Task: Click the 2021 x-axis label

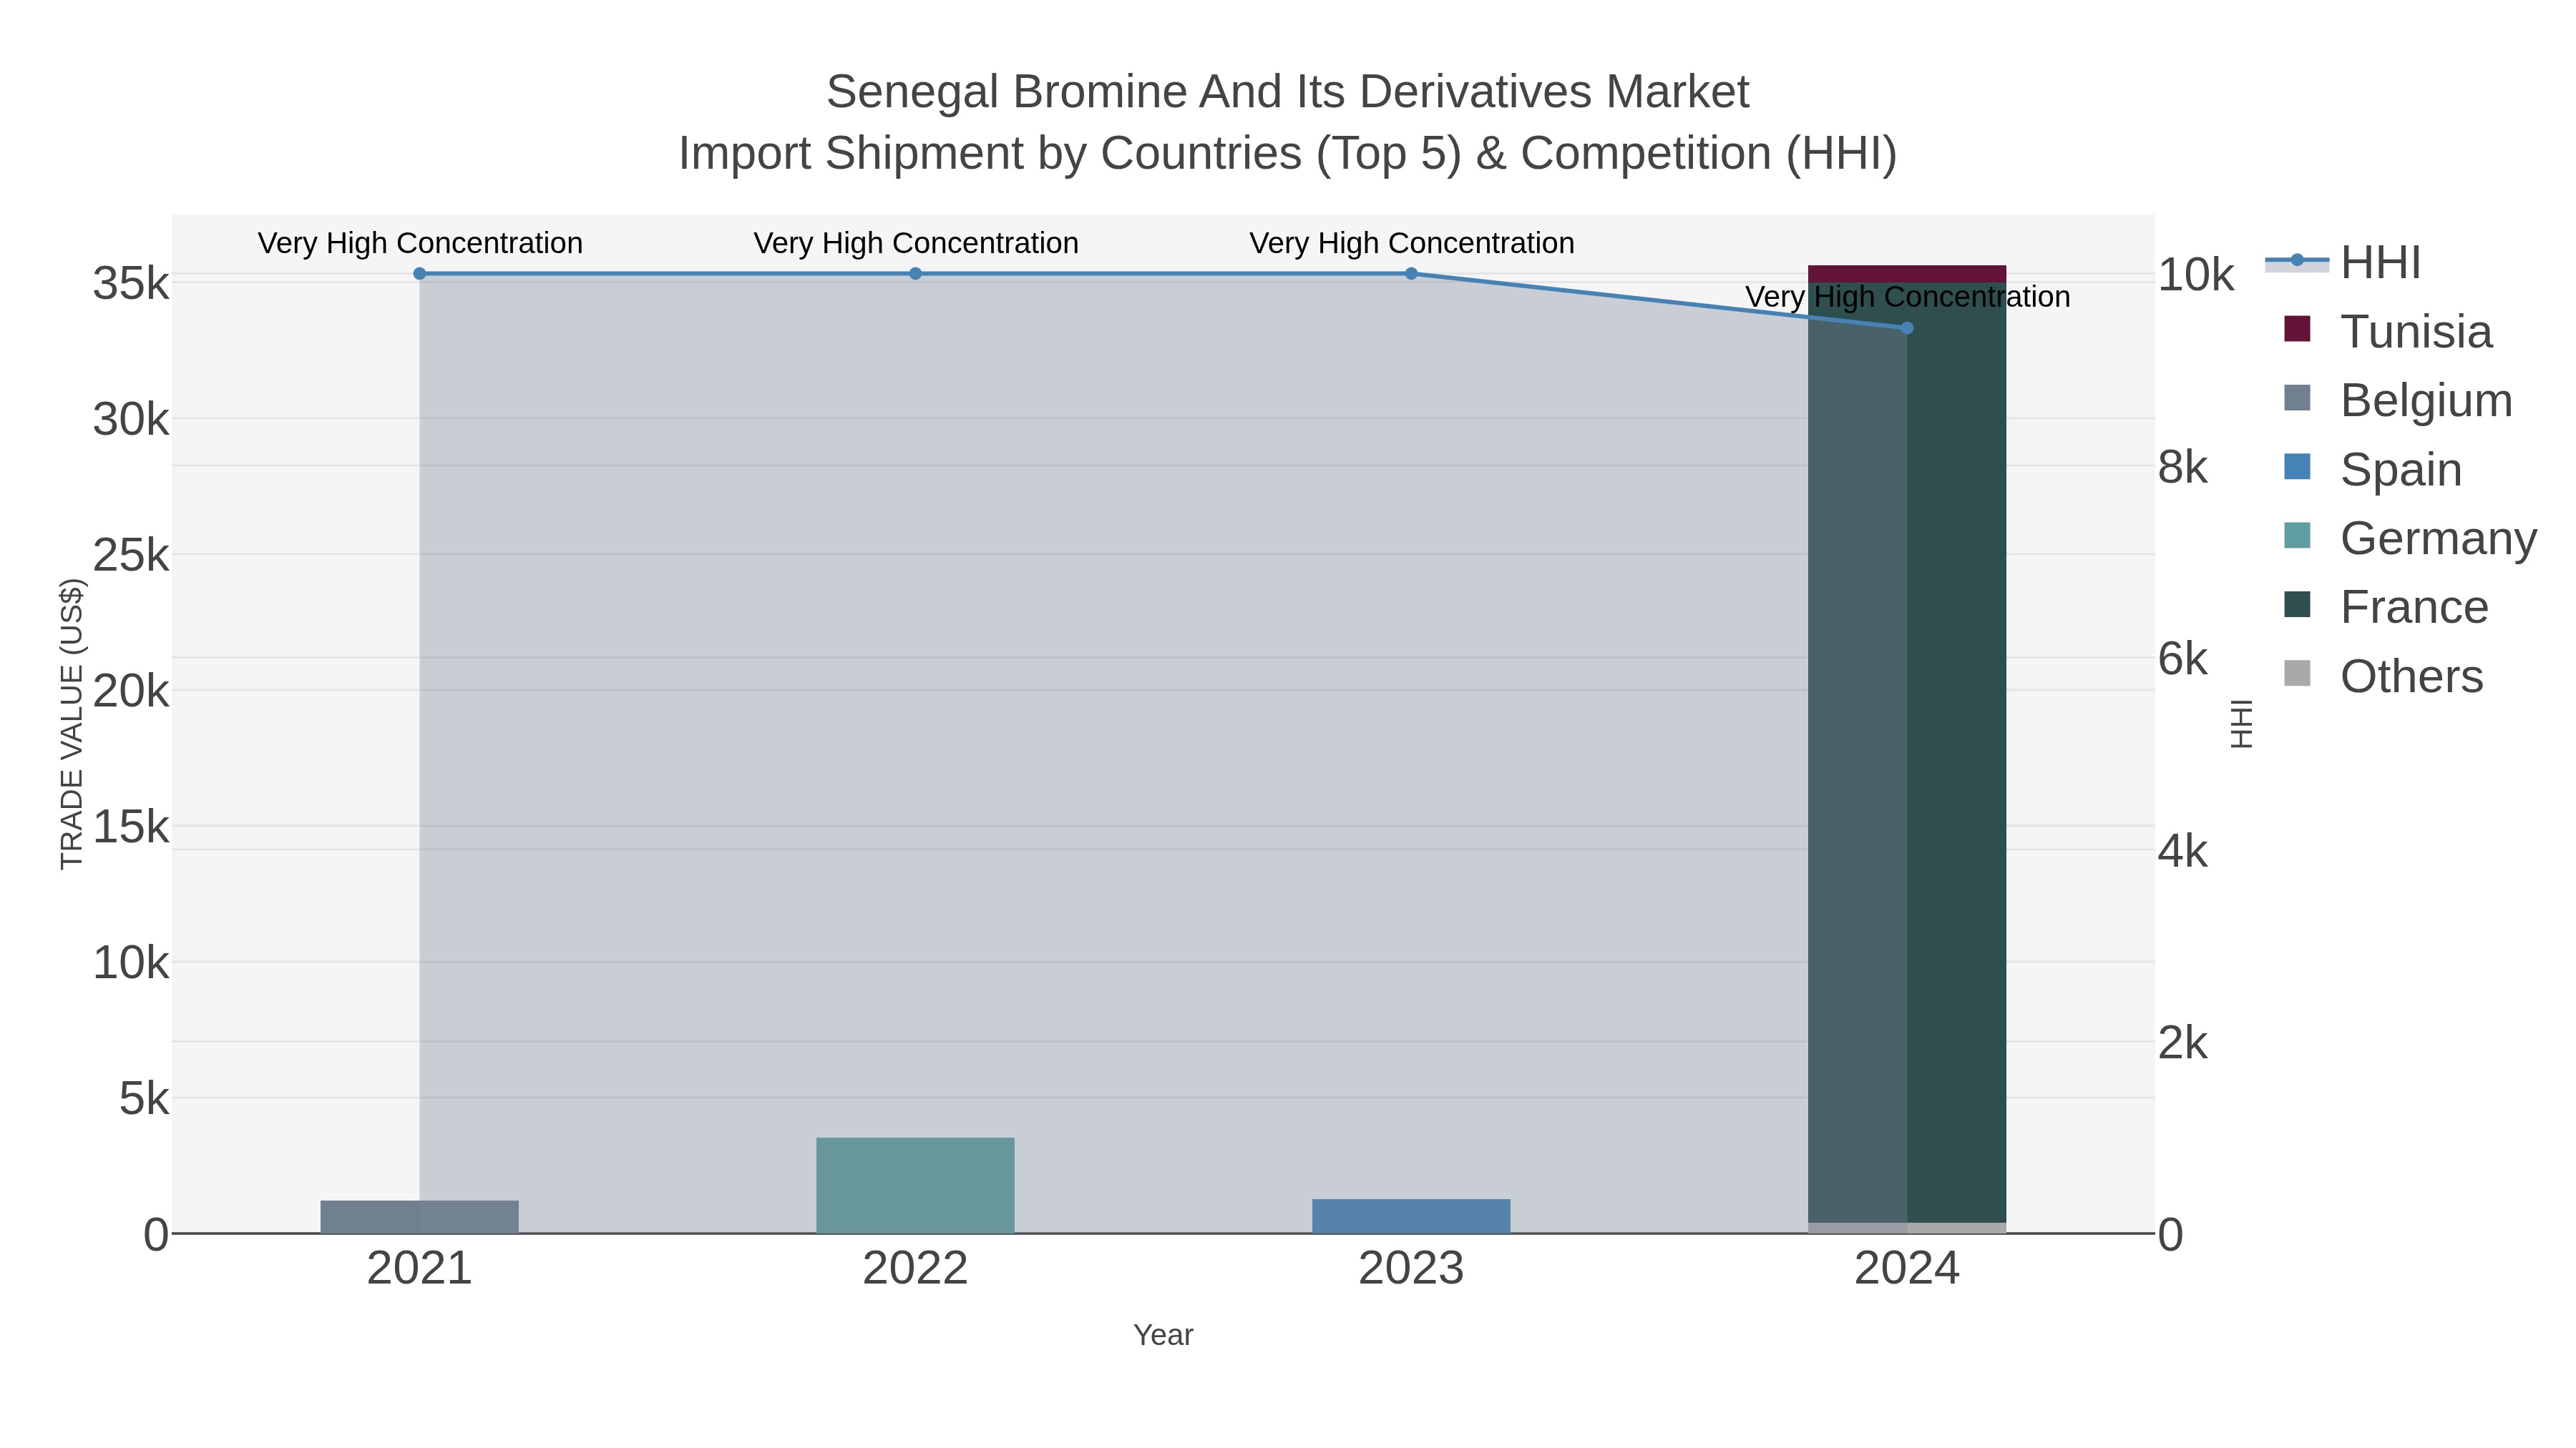Action: point(419,1269)
